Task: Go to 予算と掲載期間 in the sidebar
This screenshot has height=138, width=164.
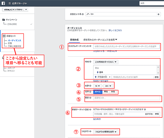Action: click(14, 46)
